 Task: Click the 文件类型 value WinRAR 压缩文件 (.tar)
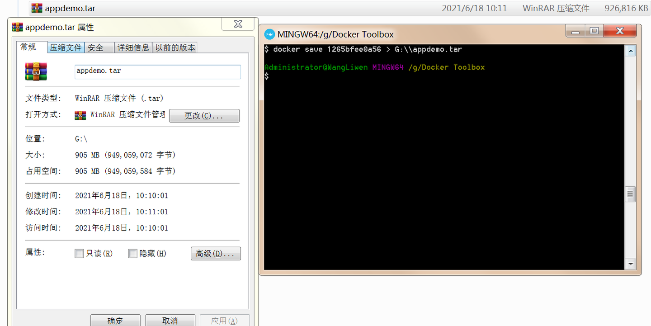[x=119, y=98]
